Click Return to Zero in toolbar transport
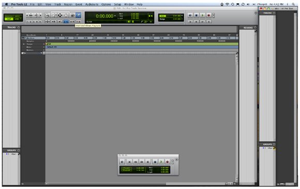 point(190,22)
